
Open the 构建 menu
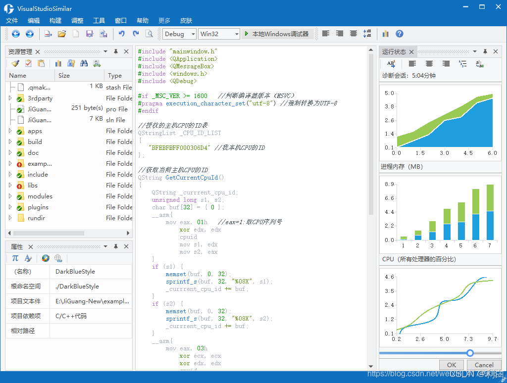point(55,21)
